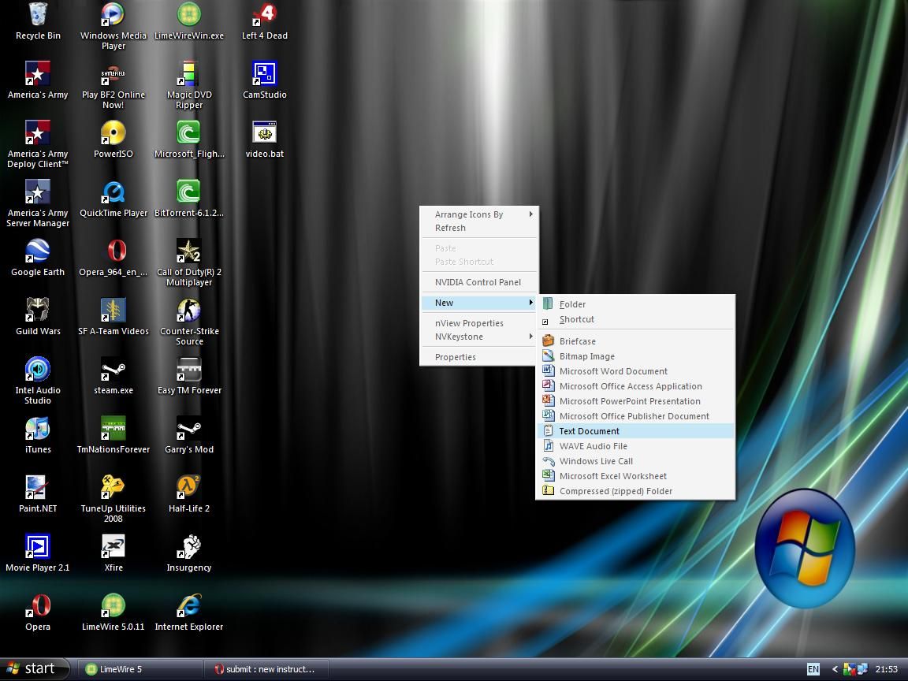The image size is (908, 681).
Task: Launch Google Earth from the desktop
Action: click(x=38, y=251)
